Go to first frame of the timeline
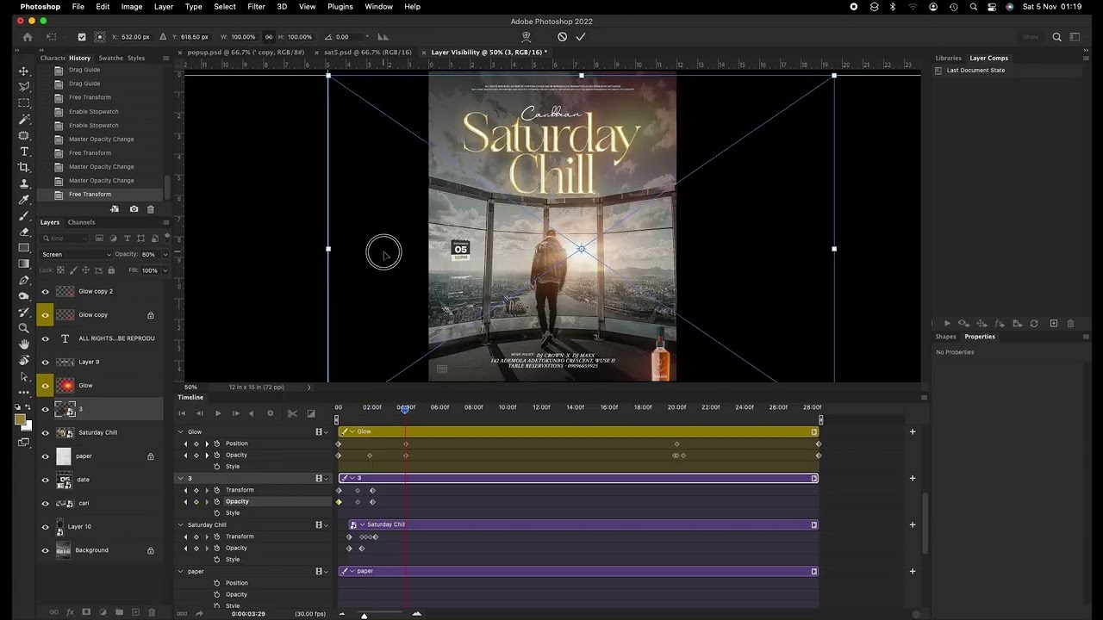 (182, 413)
